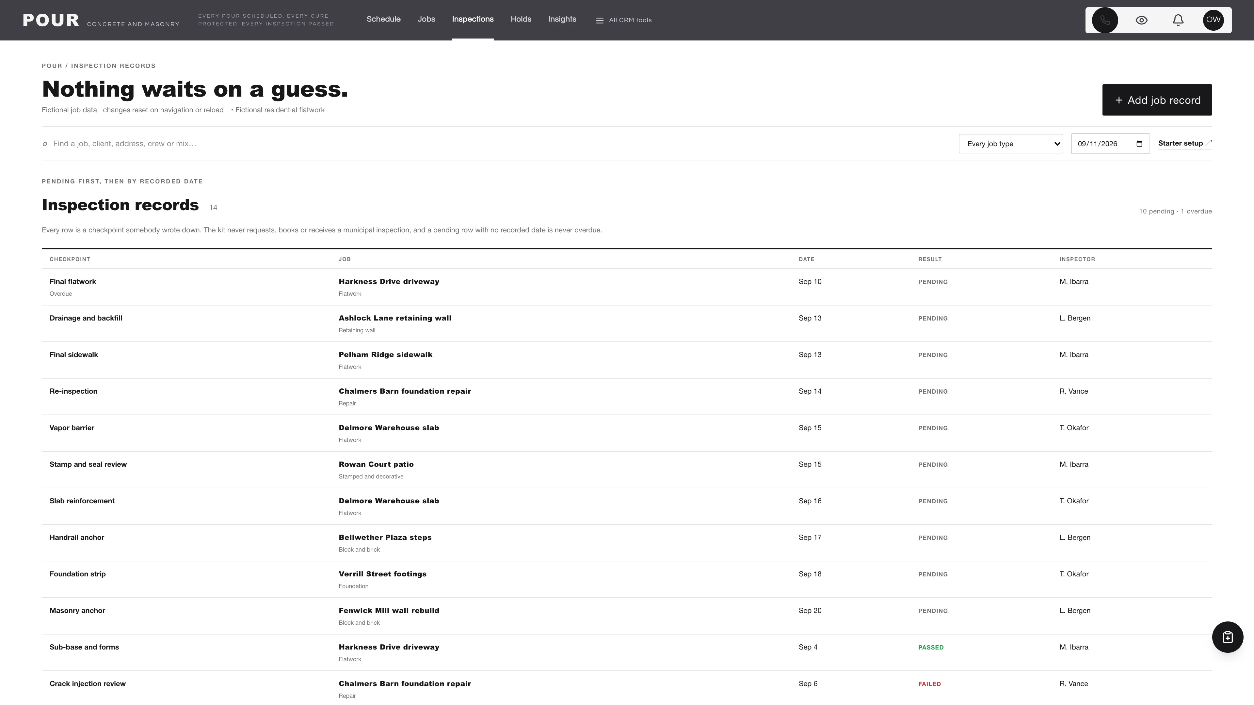Screen dimensions: 1254x705
Task: Open the OW user avatar menu
Action: pos(1213,20)
